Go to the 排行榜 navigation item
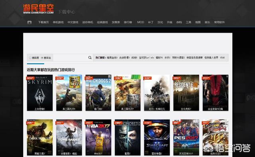Screen dimensions: 255x157 point(128,22)
